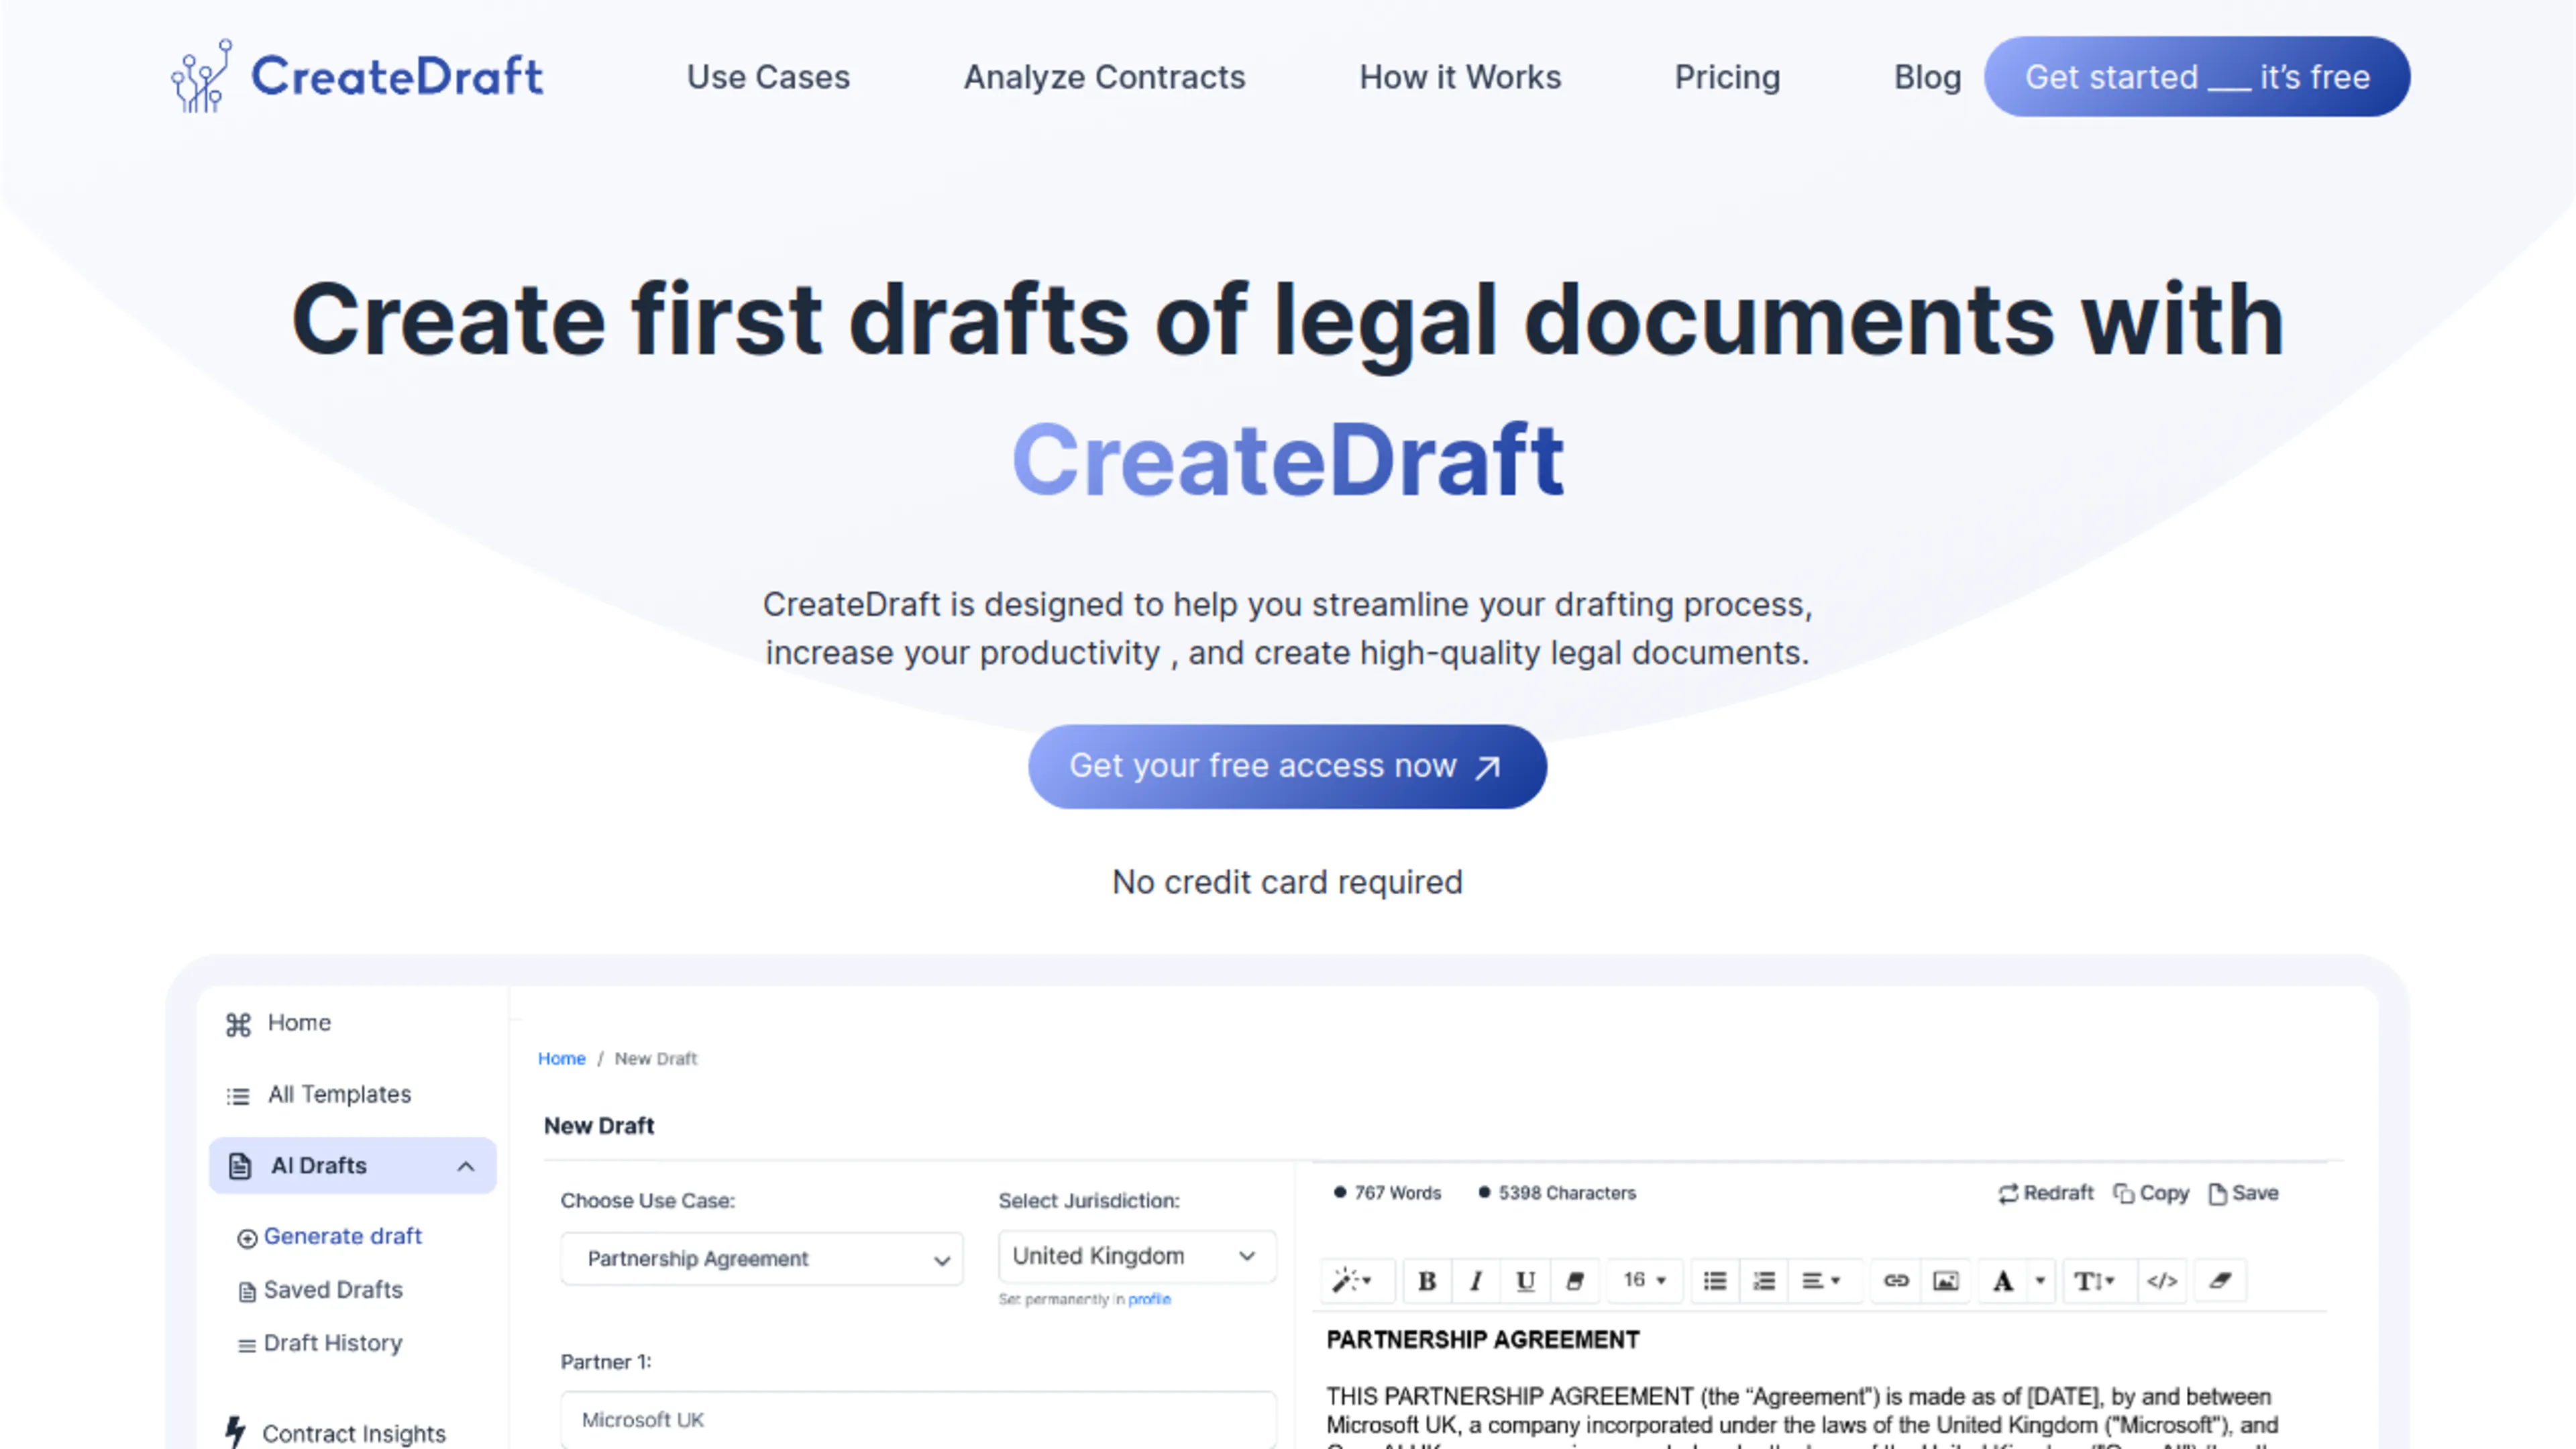Toggle bold formatting
This screenshot has height=1449, width=2576.
[1427, 1280]
